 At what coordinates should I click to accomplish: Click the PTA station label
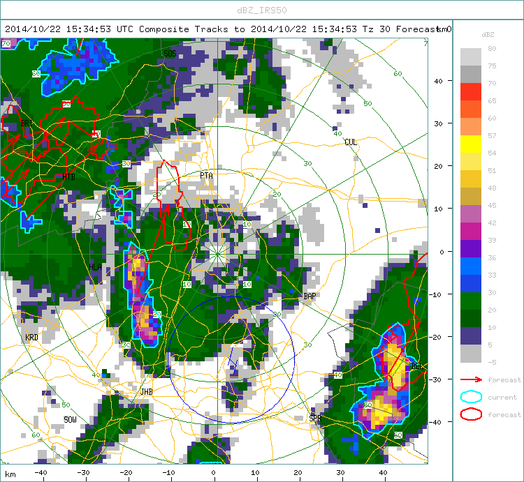[206, 176]
